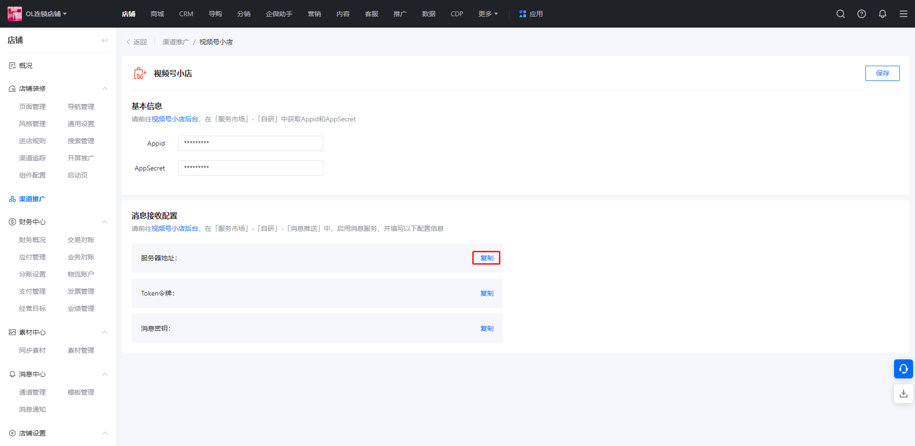This screenshot has width=915, height=446.
Task: Open 交易对账 in the sidebar
Action: (x=81, y=240)
